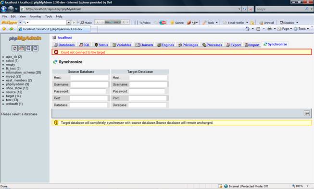Click the Target Database Password field
This screenshot has width=314, height=189.
pos(147,91)
